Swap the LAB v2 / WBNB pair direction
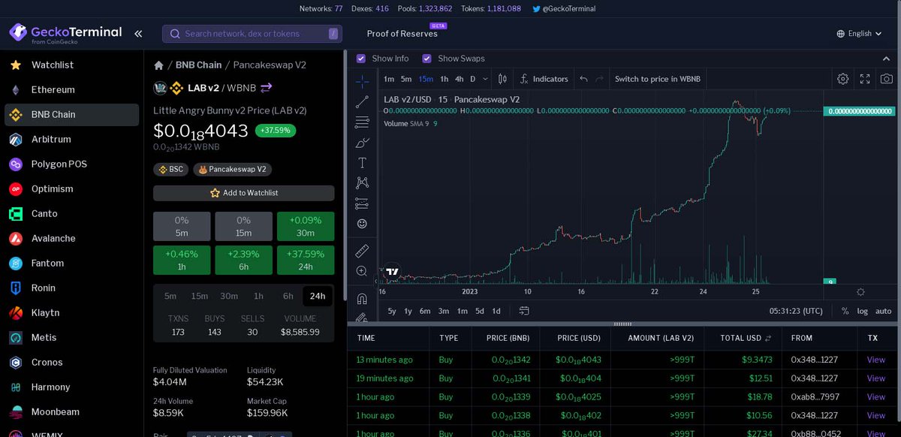 267,88
